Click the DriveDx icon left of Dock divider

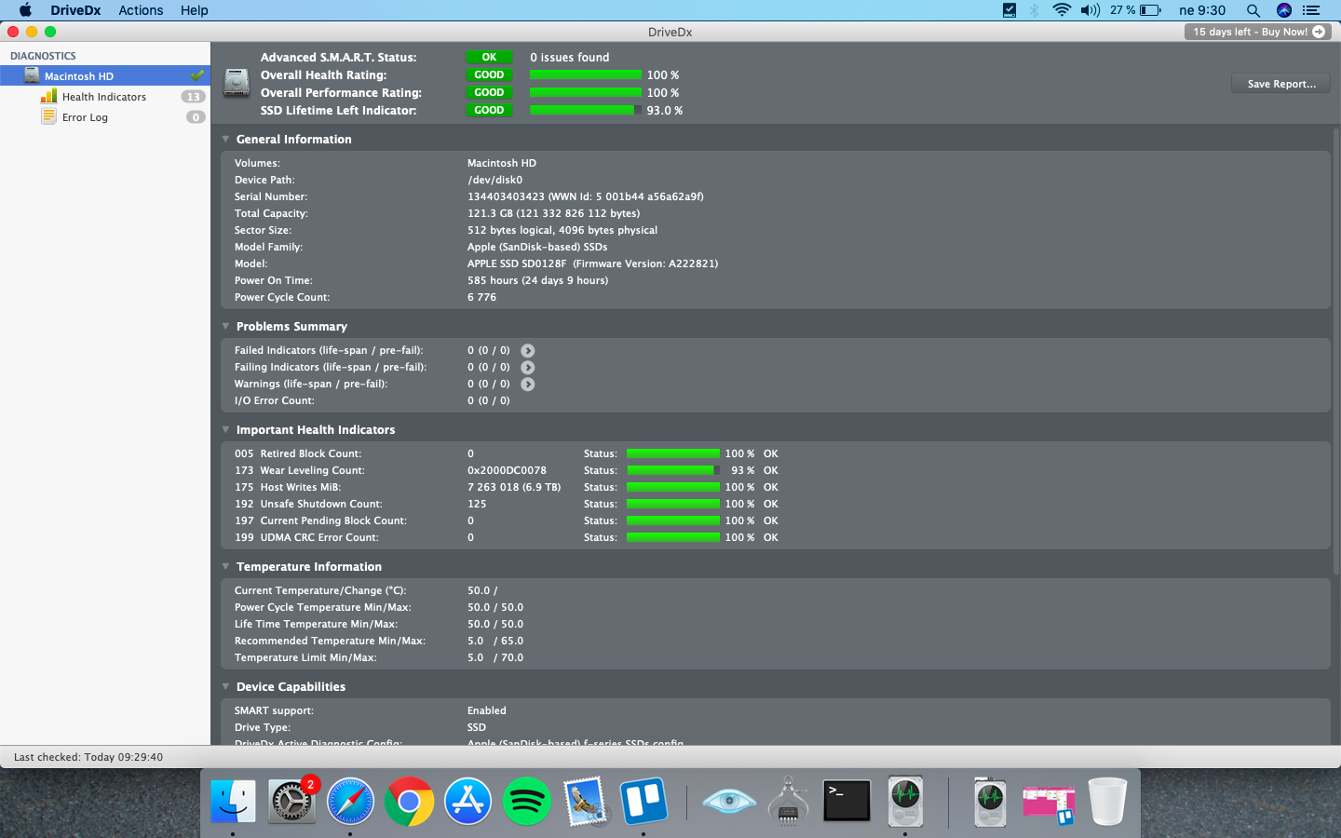coord(905,801)
